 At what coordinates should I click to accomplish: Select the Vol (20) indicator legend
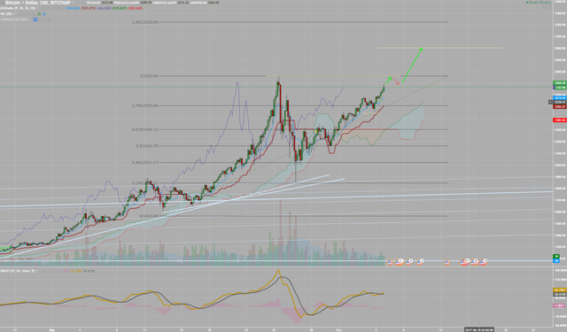pos(5,14)
